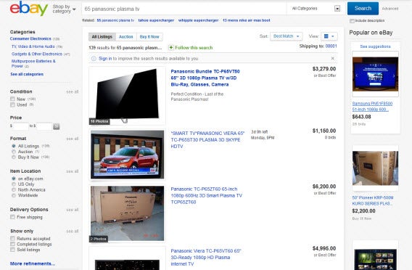Select the Buy It Now format radio

14,157
